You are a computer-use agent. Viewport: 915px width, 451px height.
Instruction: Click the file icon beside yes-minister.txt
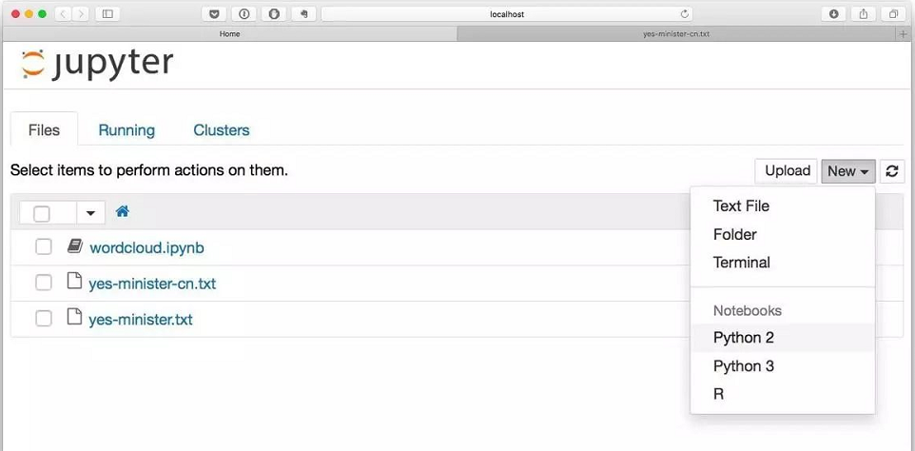(74, 318)
